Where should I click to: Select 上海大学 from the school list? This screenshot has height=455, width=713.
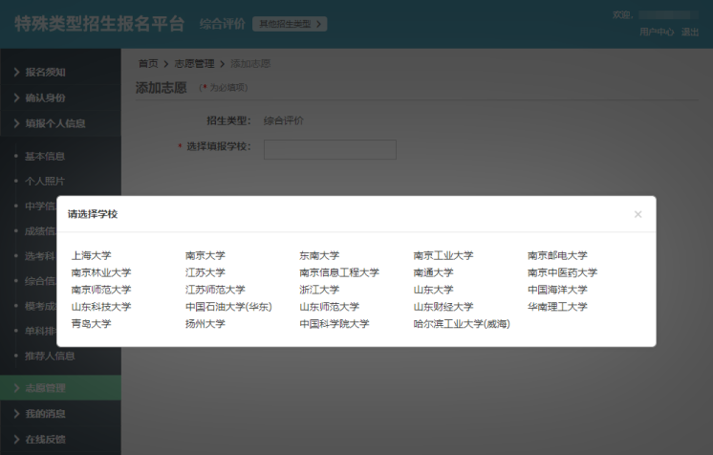tap(92, 256)
